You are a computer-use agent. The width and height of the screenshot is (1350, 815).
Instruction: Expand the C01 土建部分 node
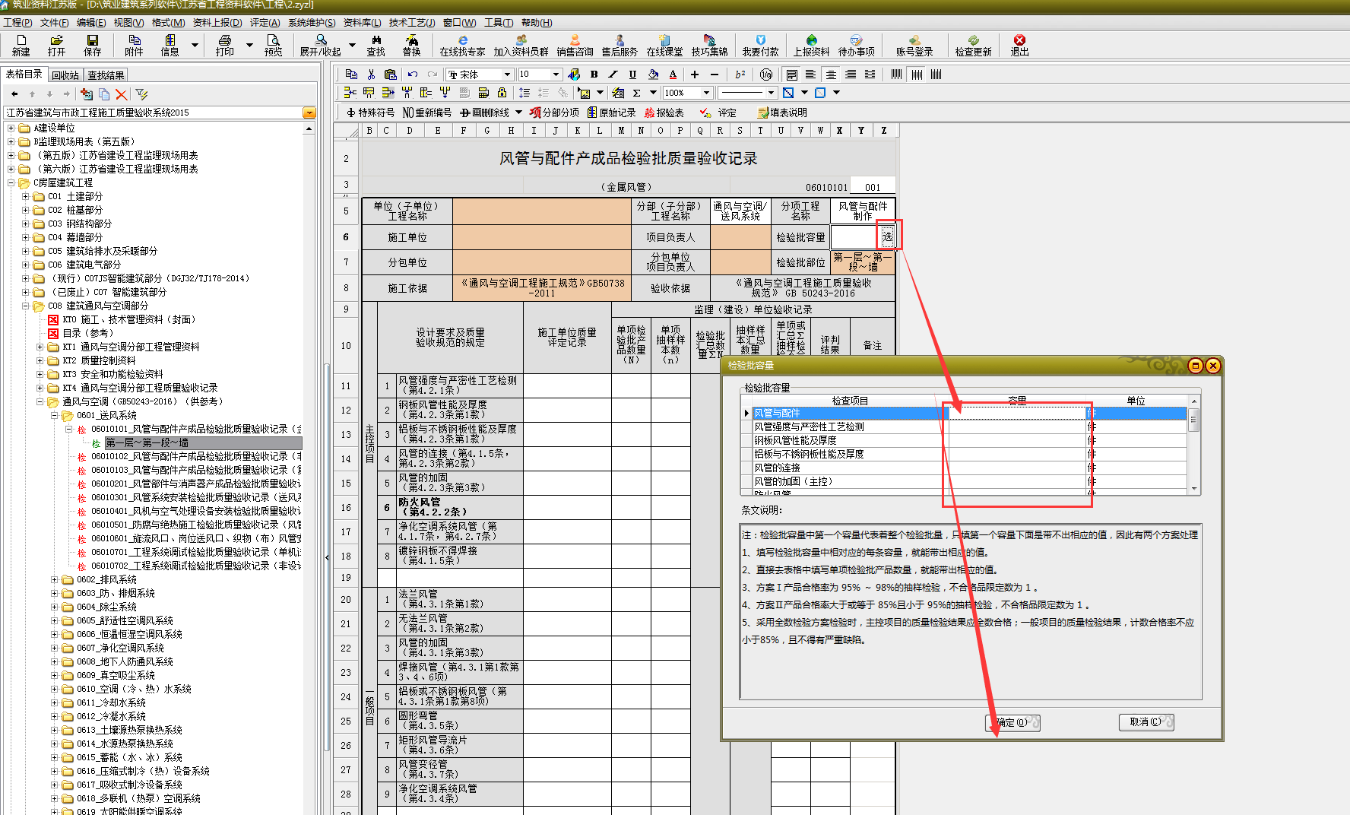tap(25, 197)
